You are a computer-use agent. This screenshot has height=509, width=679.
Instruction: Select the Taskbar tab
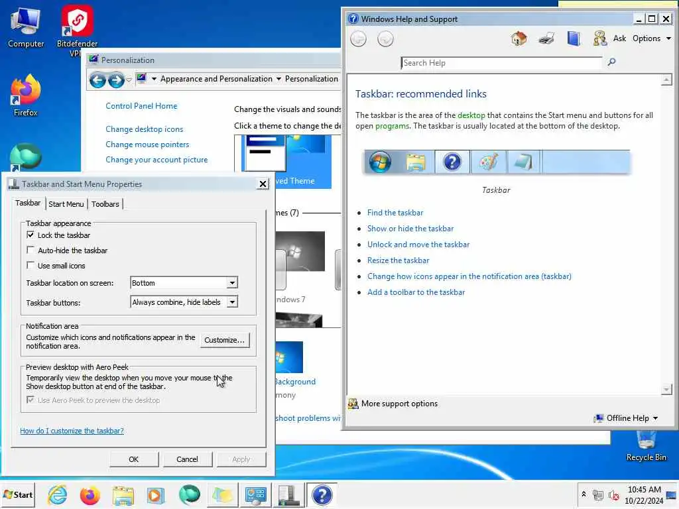click(x=28, y=203)
